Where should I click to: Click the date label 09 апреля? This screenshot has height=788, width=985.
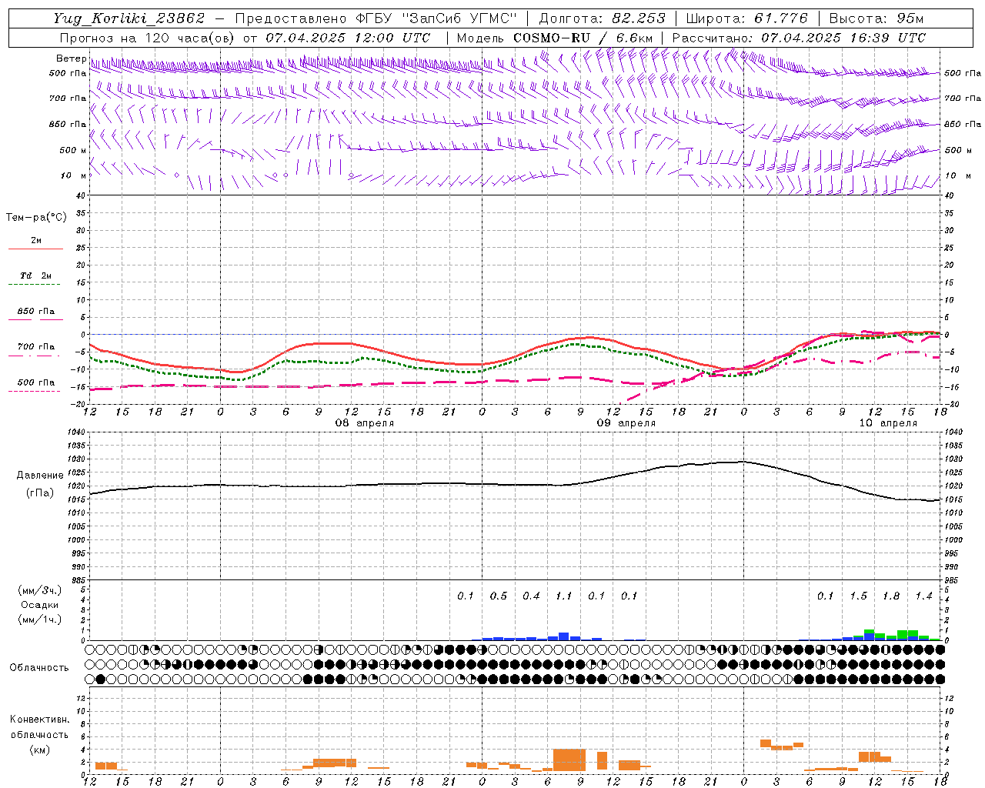(x=626, y=423)
